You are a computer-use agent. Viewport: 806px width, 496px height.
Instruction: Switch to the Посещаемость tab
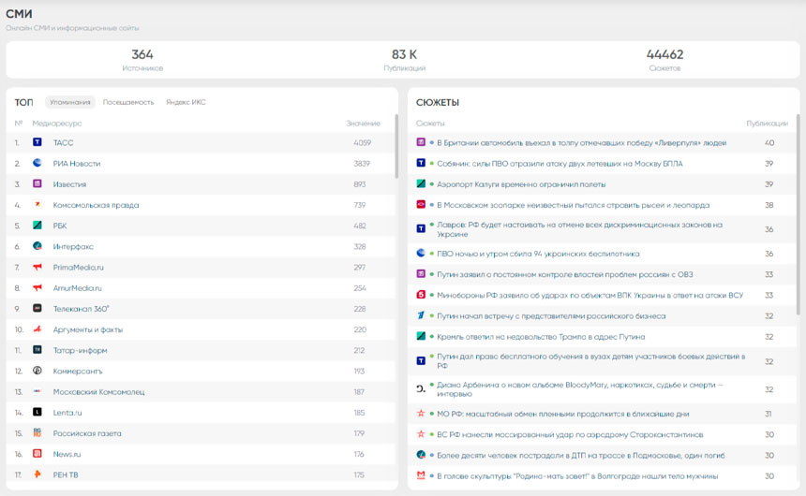(128, 102)
